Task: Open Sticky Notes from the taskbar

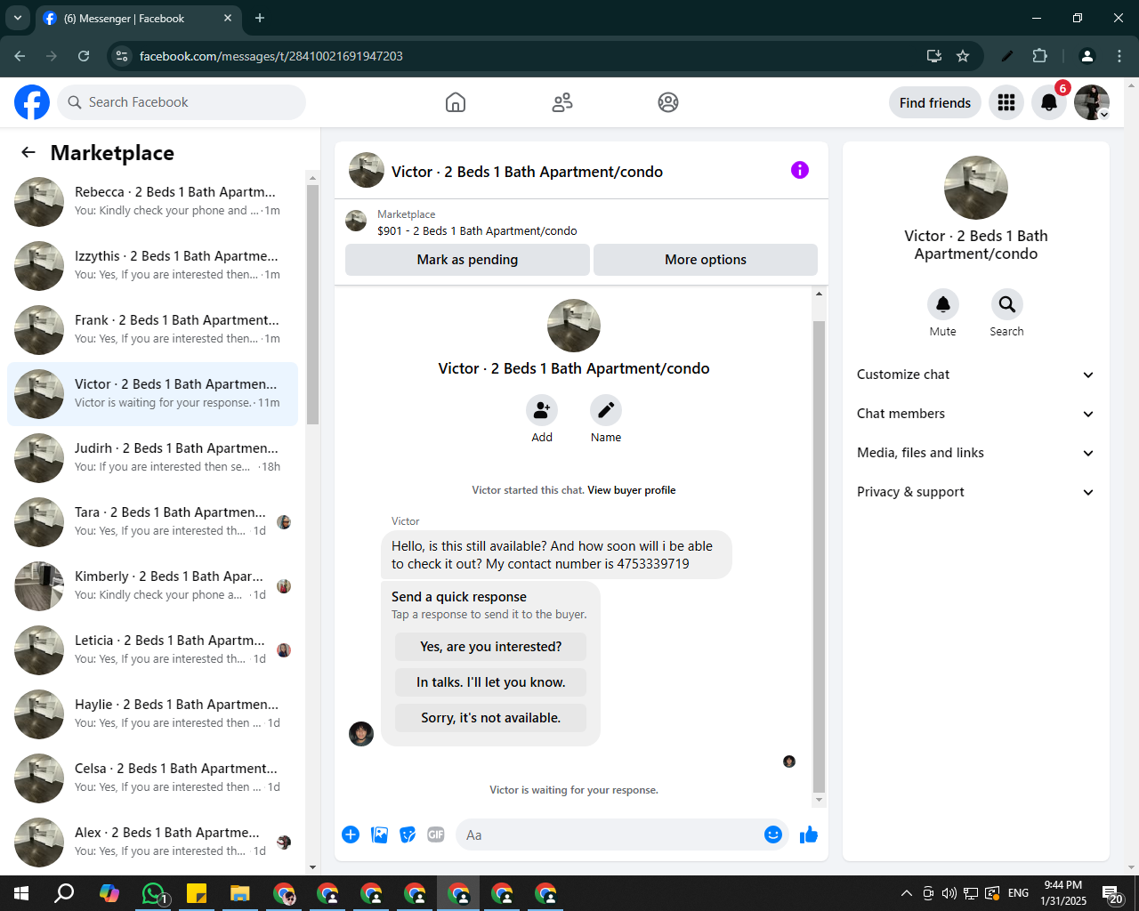Action: [197, 893]
